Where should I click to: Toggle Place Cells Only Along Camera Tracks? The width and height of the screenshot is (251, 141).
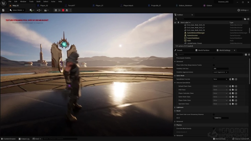point(214,65)
